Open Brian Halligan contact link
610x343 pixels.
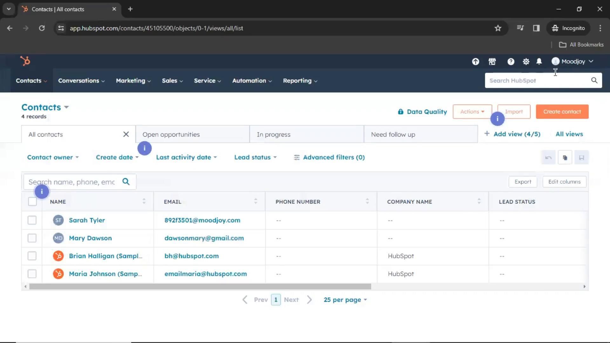(105, 256)
